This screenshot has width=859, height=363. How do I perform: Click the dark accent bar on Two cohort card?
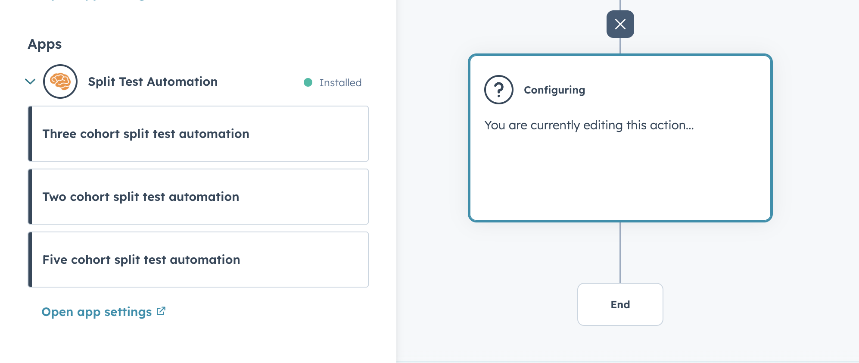pyautogui.click(x=30, y=197)
